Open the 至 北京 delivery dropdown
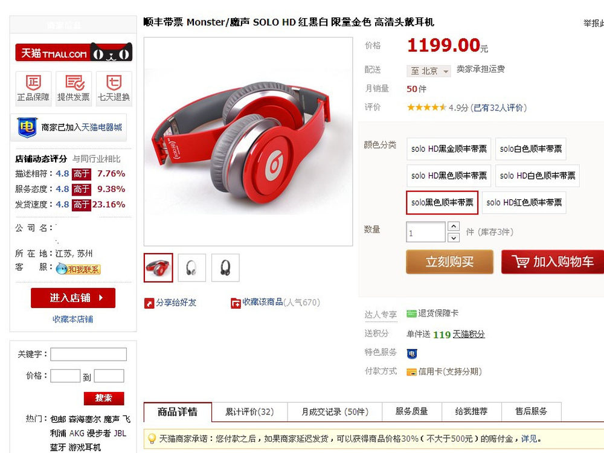The height and width of the screenshot is (453, 604). 429,71
